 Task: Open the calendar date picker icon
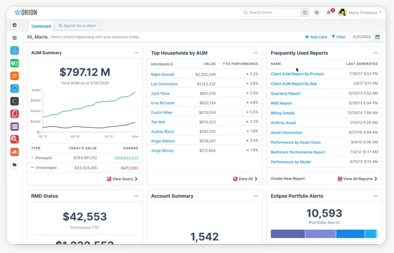coord(378,37)
